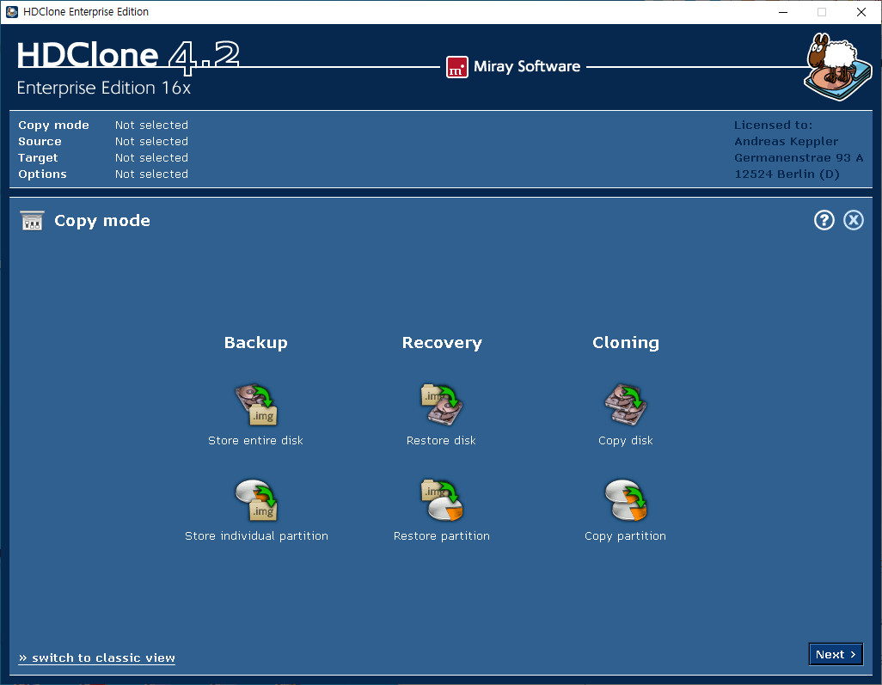This screenshot has width=882, height=685.
Task: Choose the Copy partition icon
Action: coord(626,500)
